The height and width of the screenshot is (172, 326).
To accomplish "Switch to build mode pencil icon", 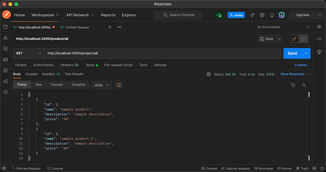I will coord(294,39).
